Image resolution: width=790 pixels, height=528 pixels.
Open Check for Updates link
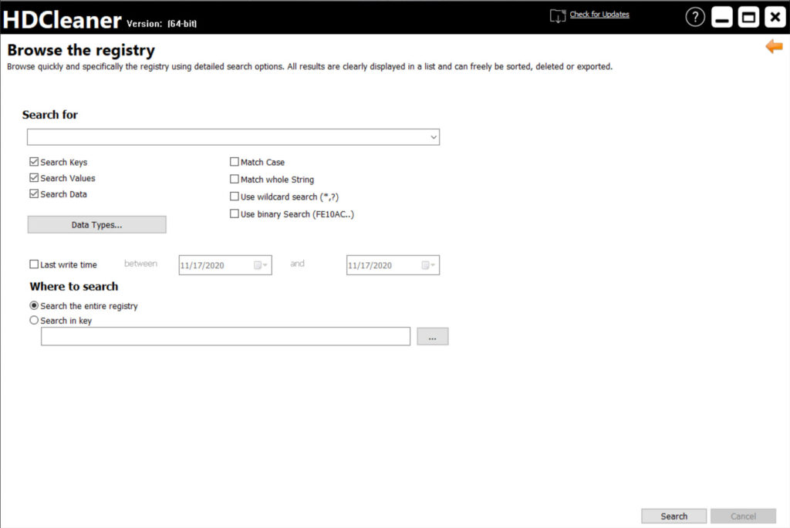coord(599,14)
